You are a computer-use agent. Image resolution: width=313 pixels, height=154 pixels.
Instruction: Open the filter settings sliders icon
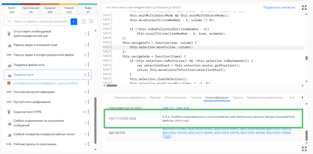click(x=91, y=22)
